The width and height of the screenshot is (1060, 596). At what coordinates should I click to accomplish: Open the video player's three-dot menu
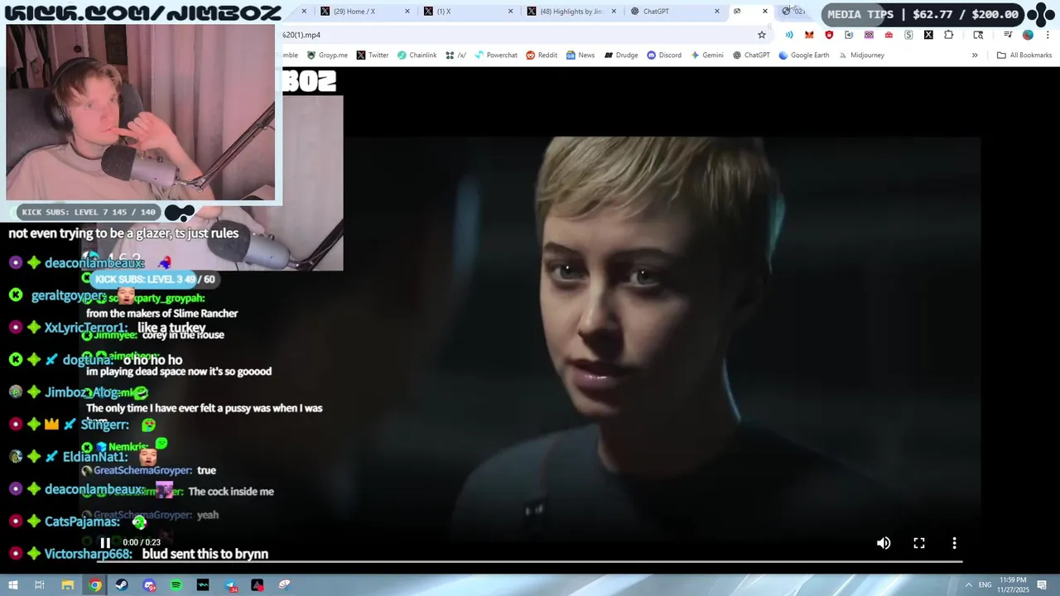954,543
